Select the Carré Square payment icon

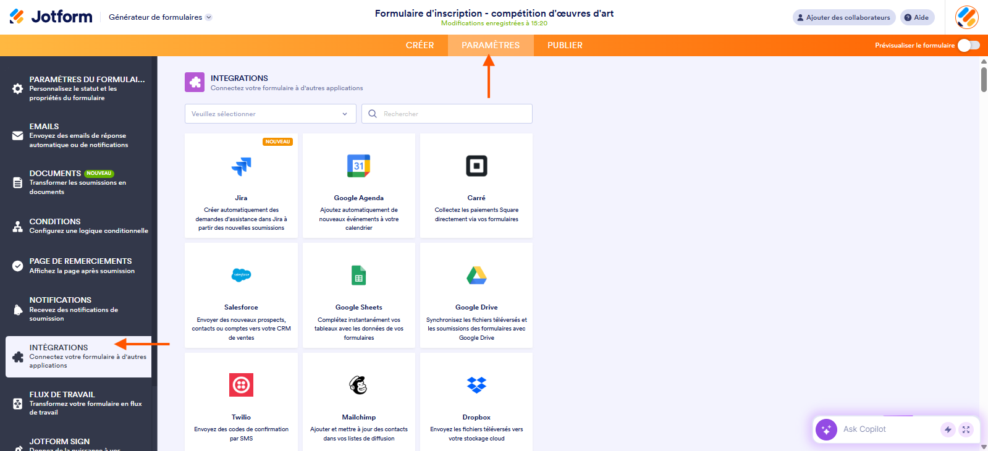click(x=476, y=166)
